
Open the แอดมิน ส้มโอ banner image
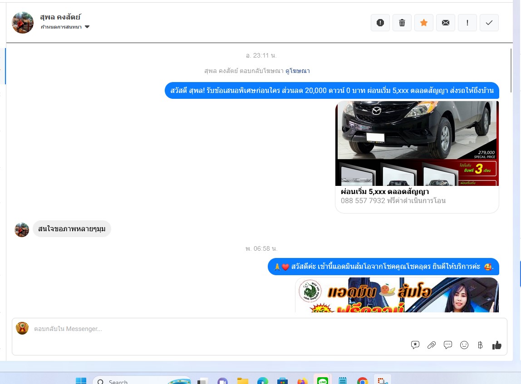pos(397,295)
